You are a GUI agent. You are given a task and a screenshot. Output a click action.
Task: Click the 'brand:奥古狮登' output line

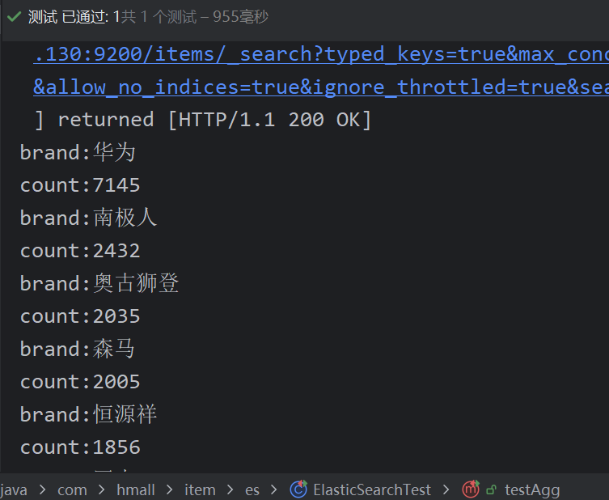(x=99, y=283)
